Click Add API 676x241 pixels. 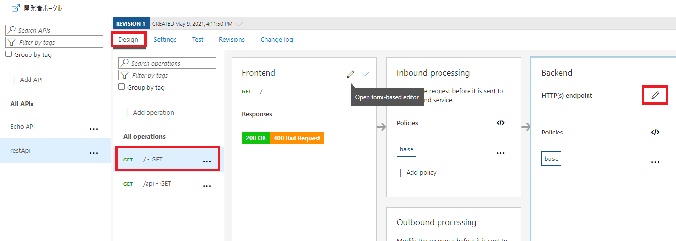pyautogui.click(x=27, y=80)
